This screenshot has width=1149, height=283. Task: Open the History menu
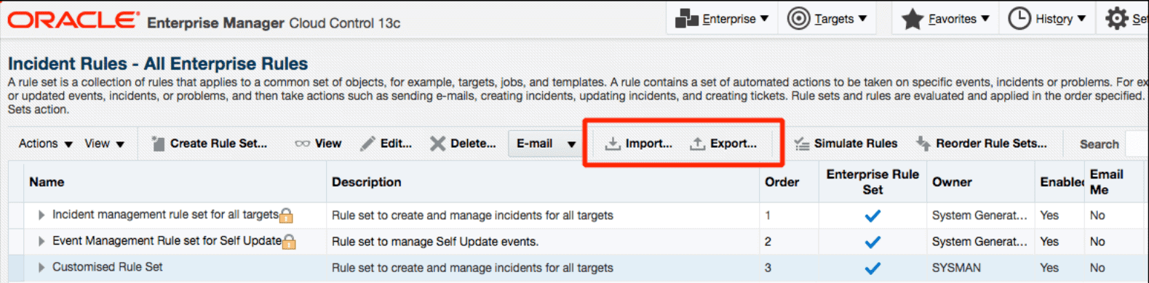click(1047, 19)
